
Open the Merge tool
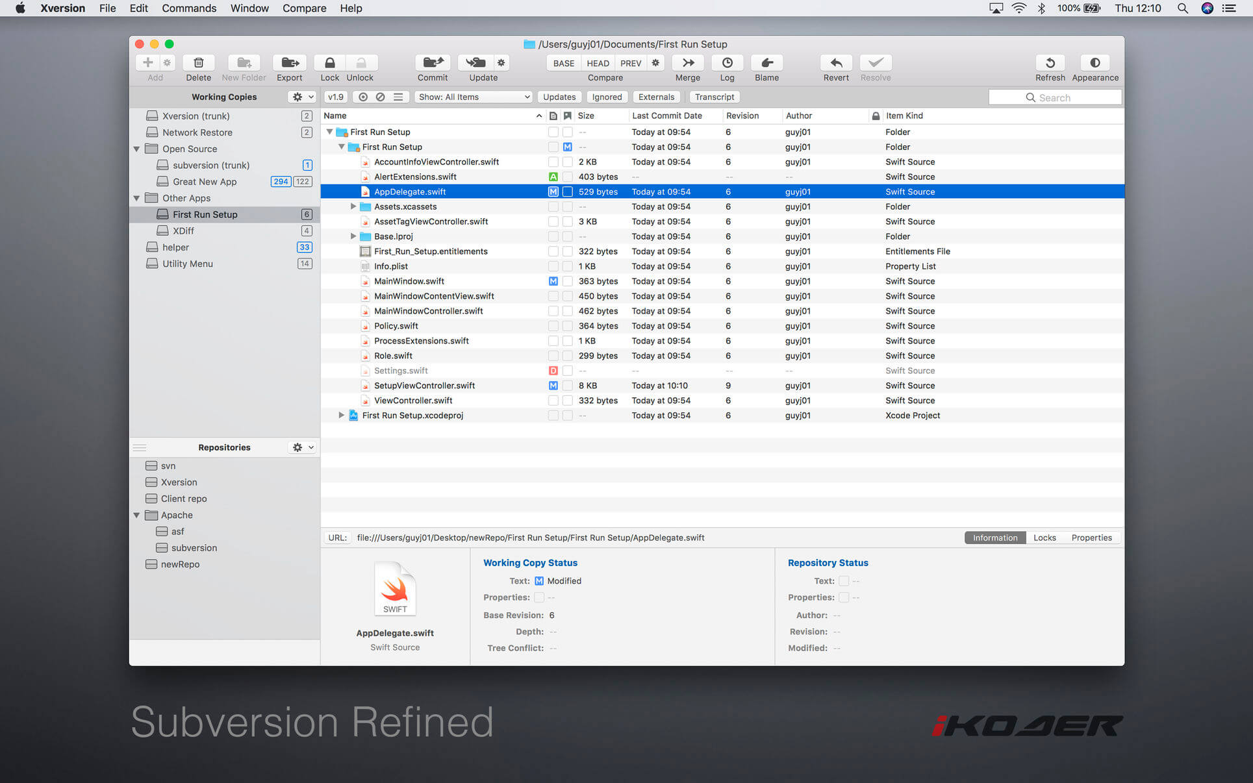click(x=688, y=63)
